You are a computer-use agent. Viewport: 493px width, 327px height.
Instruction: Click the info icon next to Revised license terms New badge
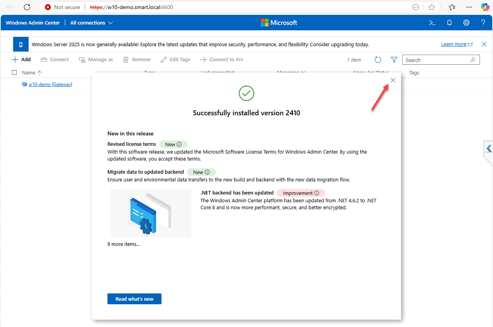(179, 144)
